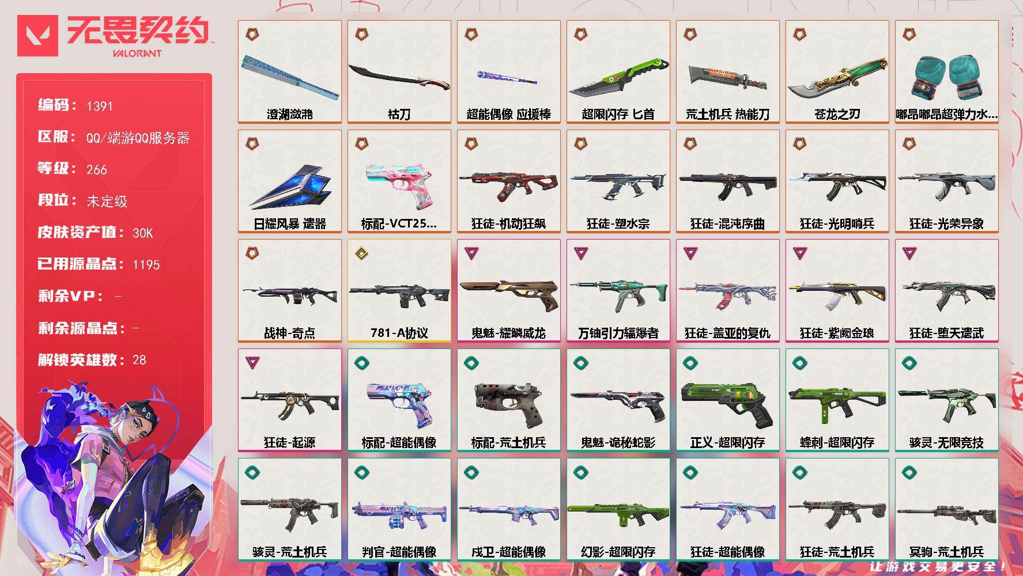Select the 冥驹-荒土机兵 sniper card

click(947, 510)
